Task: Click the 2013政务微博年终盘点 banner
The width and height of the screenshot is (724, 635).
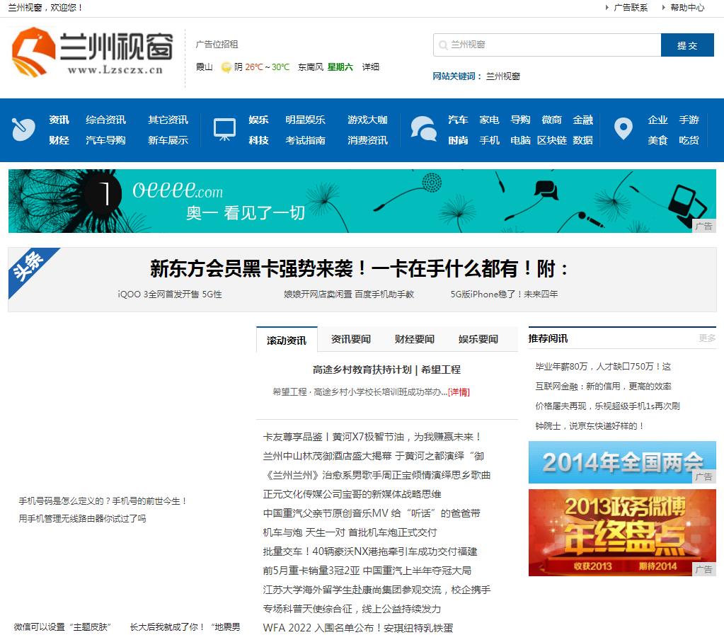Action: [x=622, y=532]
